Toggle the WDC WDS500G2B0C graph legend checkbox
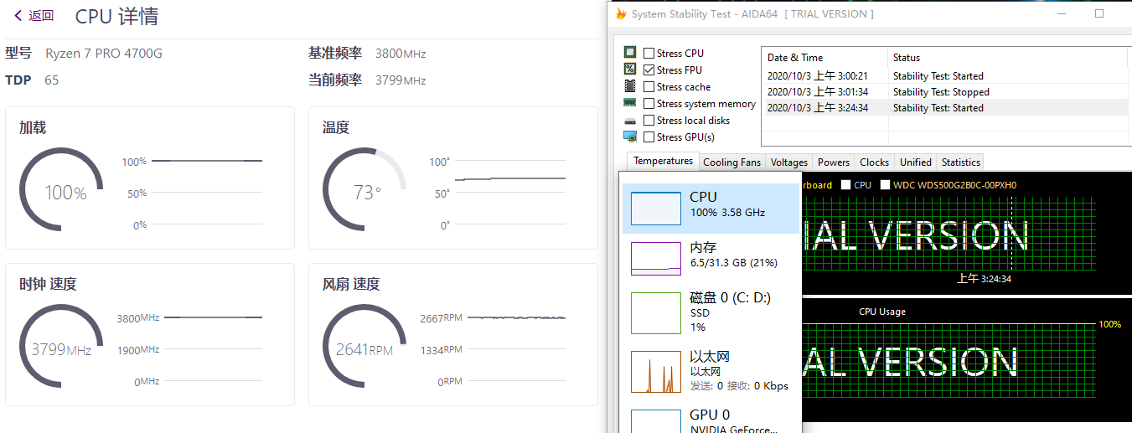 pyautogui.click(x=885, y=184)
